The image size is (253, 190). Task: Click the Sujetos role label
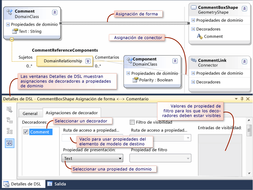[x=25, y=57]
